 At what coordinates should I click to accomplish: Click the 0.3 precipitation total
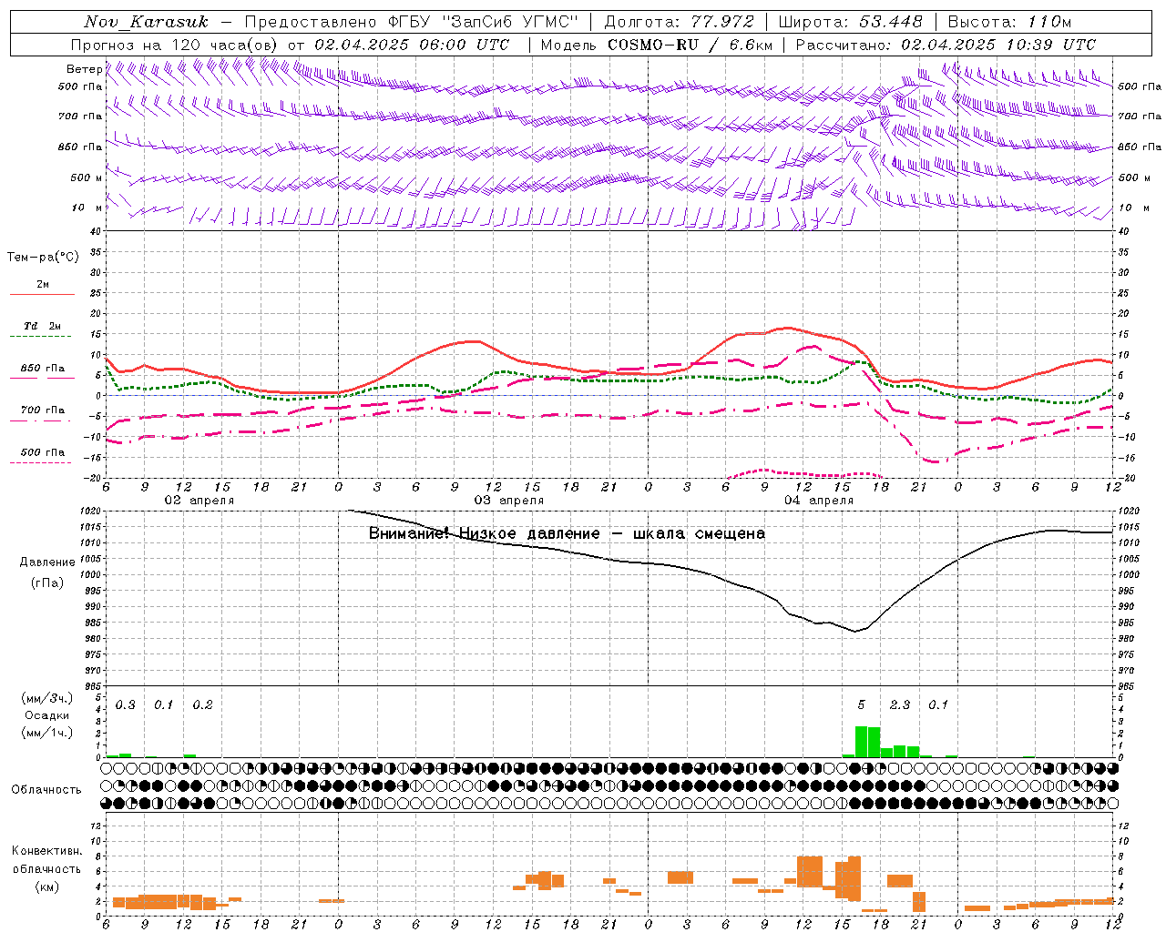tap(125, 705)
